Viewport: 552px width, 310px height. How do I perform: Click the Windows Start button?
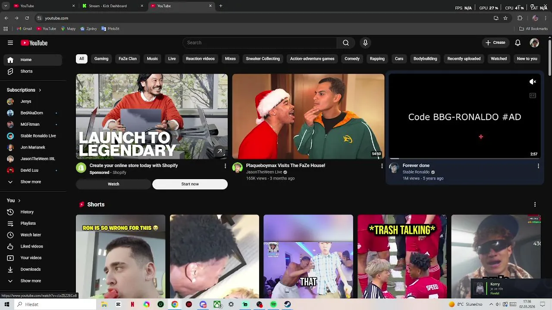pyautogui.click(x=7, y=304)
